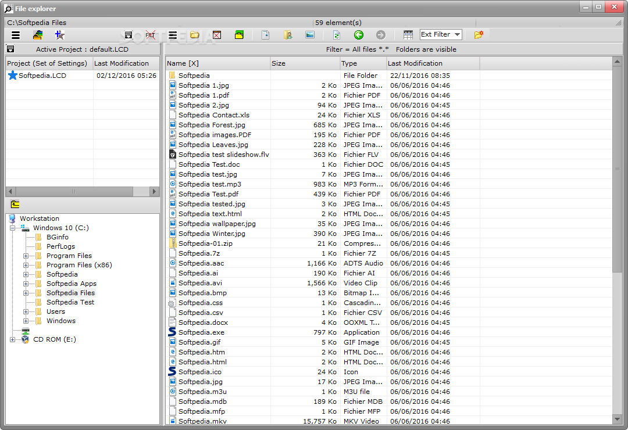This screenshot has height=430, width=628.
Task: Click the crossed-out FILT remove filter icon
Action: tap(150, 35)
